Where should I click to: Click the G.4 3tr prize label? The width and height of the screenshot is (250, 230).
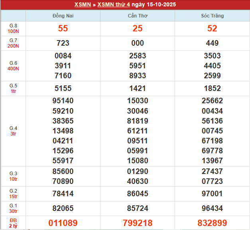(13, 131)
